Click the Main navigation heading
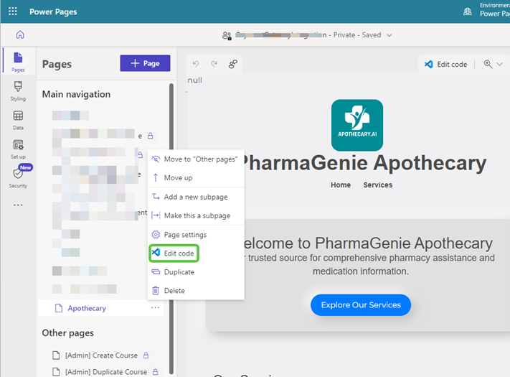This screenshot has height=377, width=510. [x=77, y=94]
